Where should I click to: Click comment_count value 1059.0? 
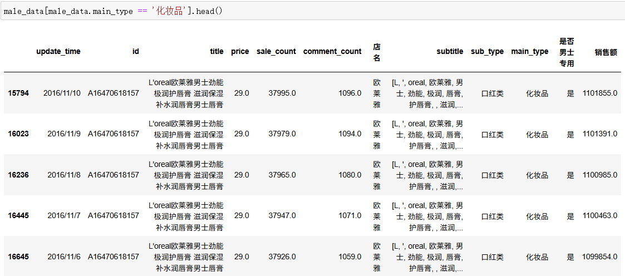[x=350, y=257]
